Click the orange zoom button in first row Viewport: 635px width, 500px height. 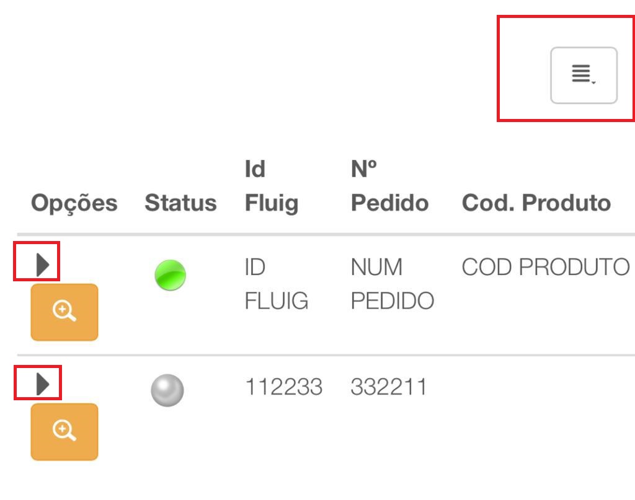(x=64, y=312)
